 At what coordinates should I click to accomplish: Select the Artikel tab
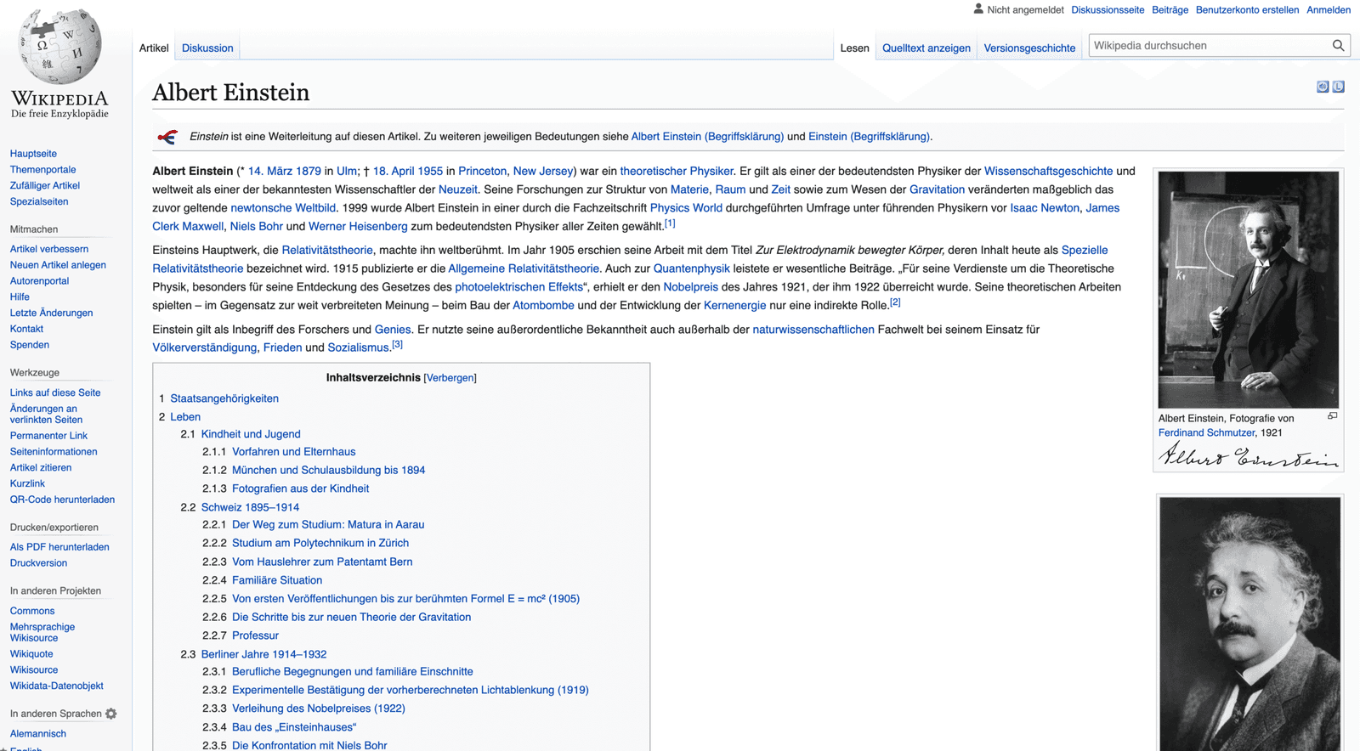tap(154, 48)
